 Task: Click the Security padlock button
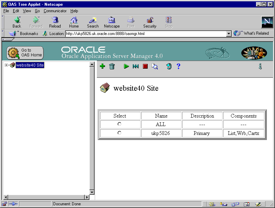(x=150, y=22)
